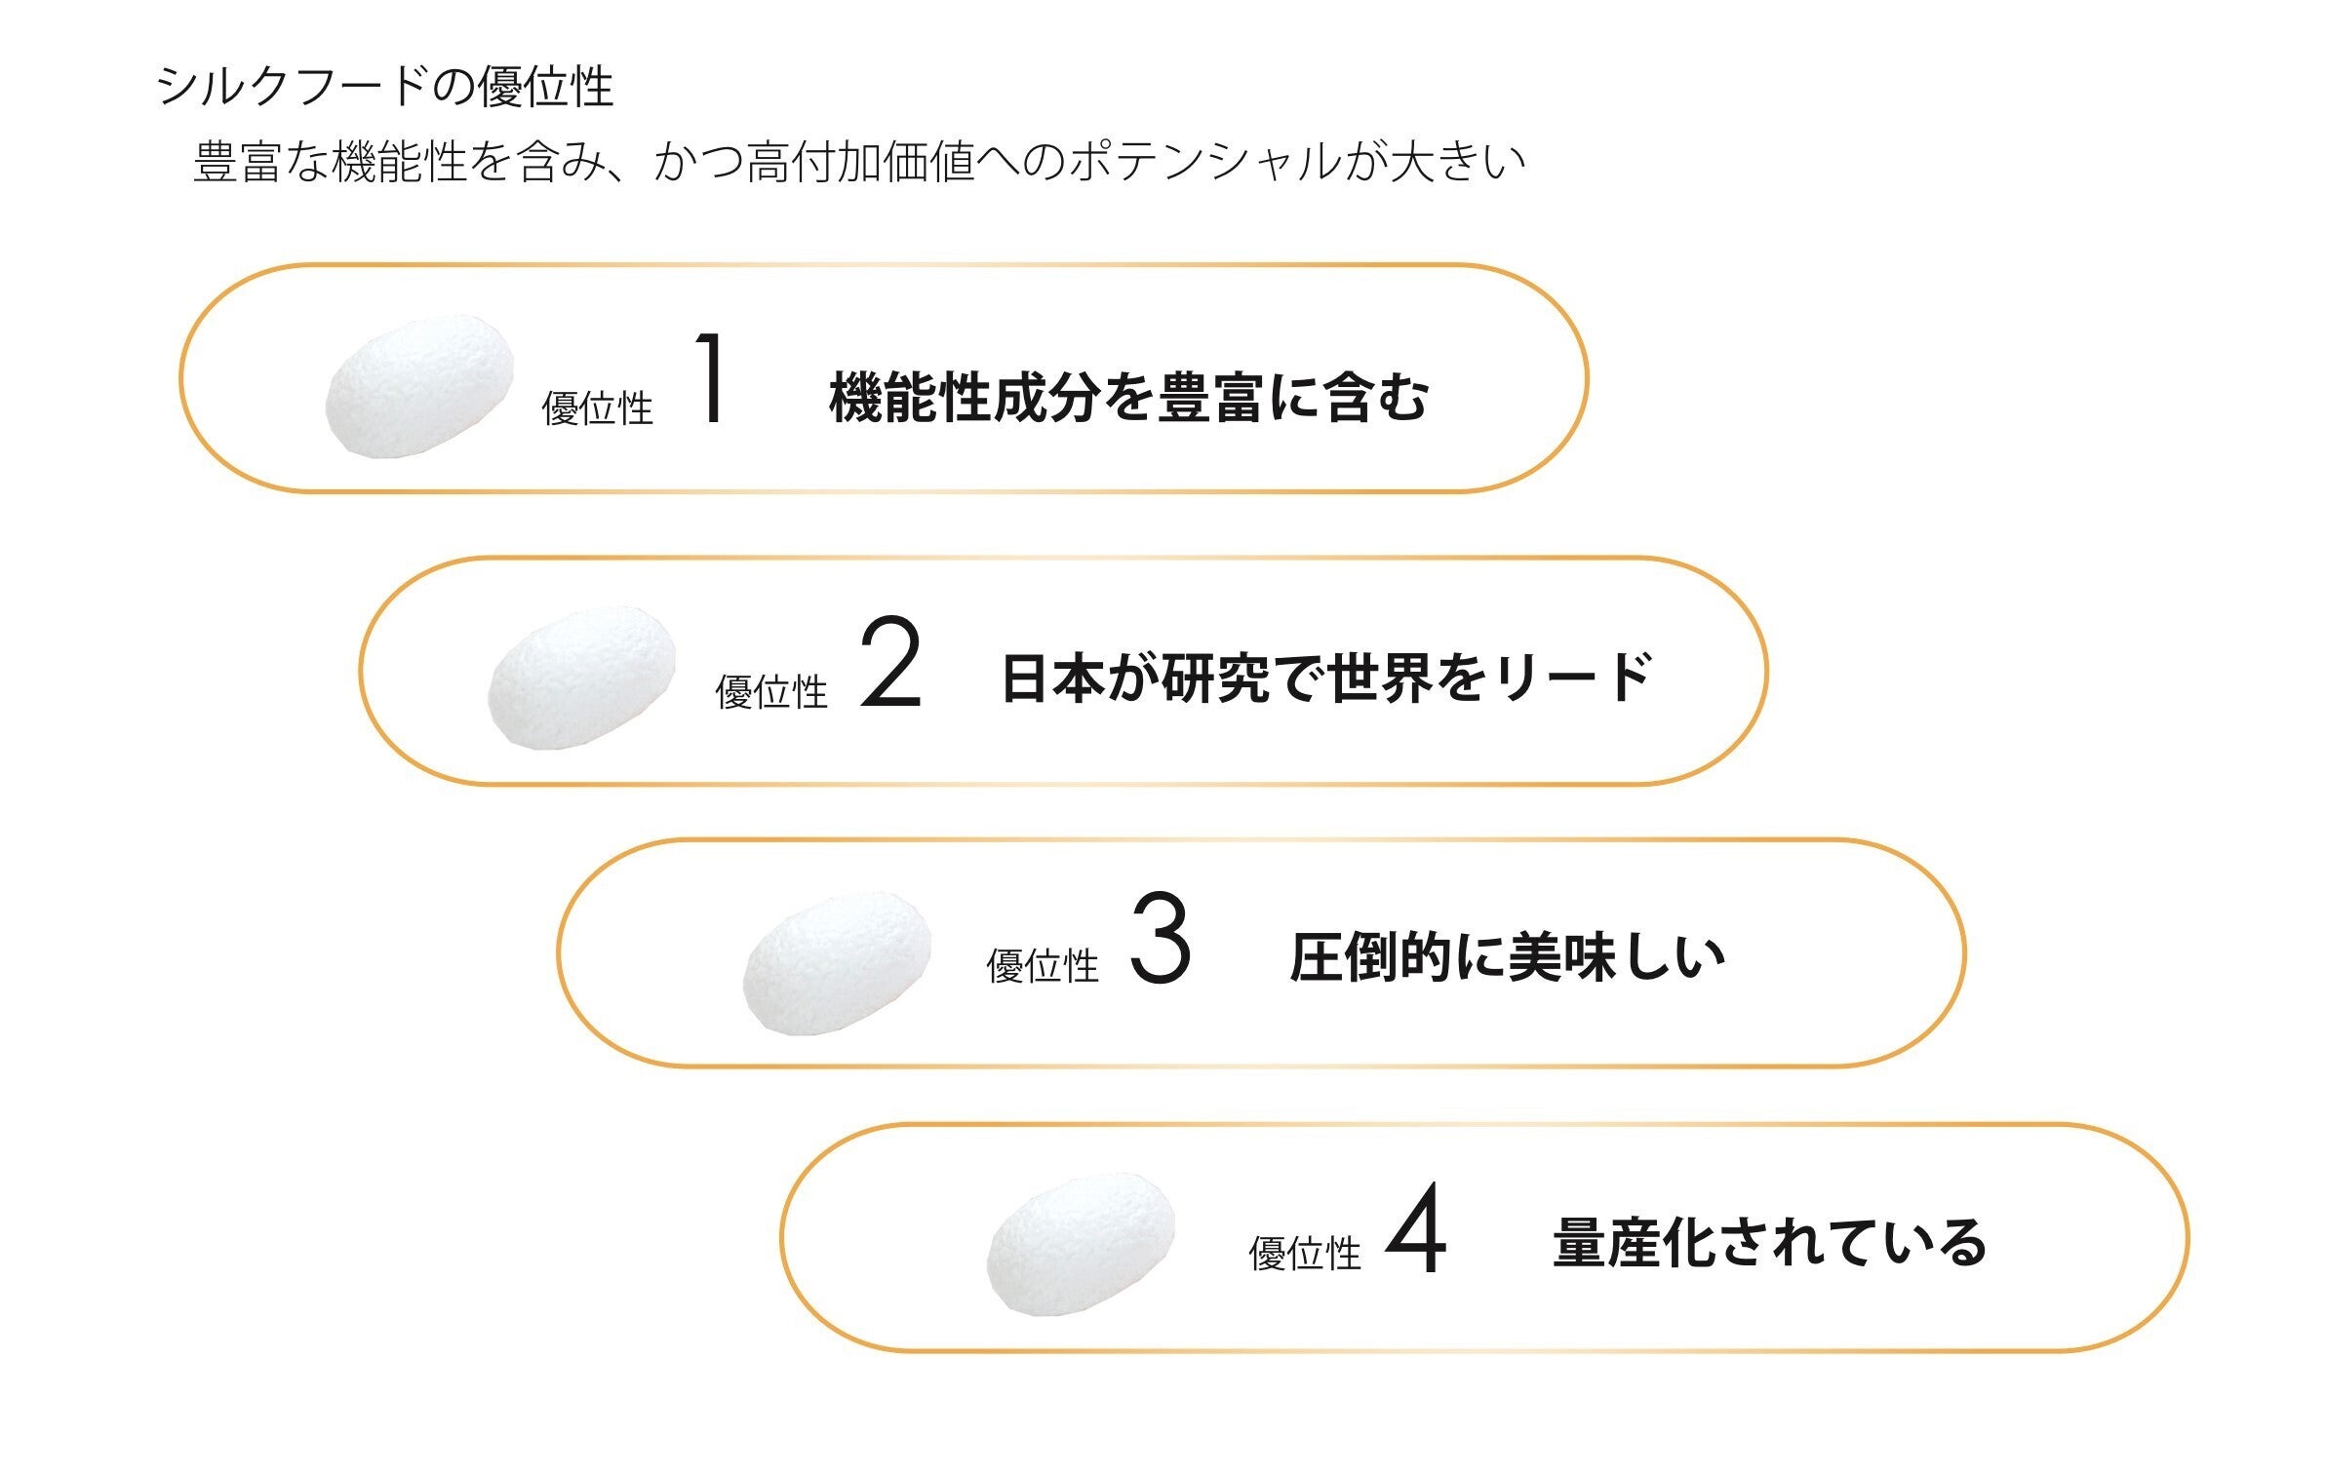
Task: Click the subtitle starting with 豊富な機能性を含み
Action: 858,162
